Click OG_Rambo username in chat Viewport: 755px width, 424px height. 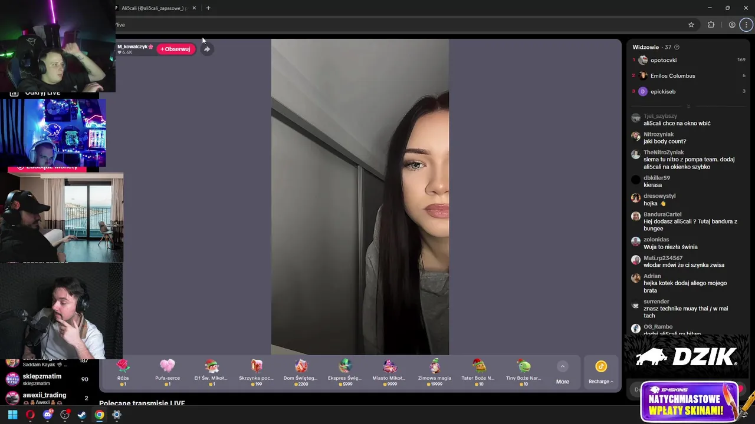[658, 327]
